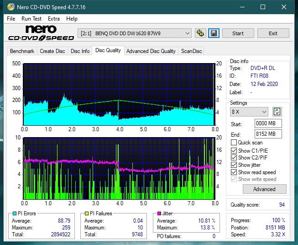The width and height of the screenshot is (298, 245).
Task: Click the date 12 Feb 2020
Action: point(264,84)
